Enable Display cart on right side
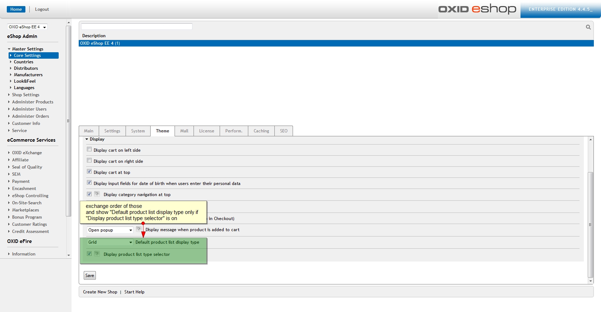601x312 pixels. click(x=89, y=161)
